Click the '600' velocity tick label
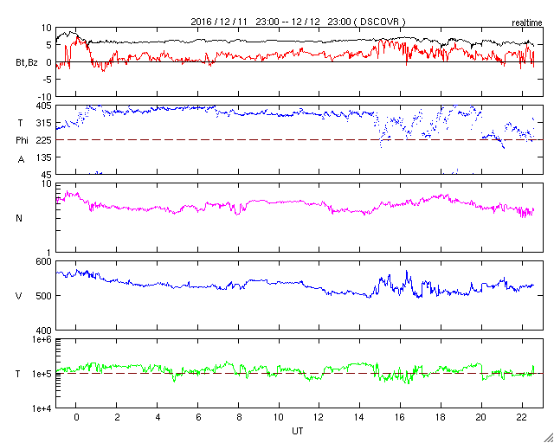This screenshot has height=443, width=554. click(x=44, y=261)
